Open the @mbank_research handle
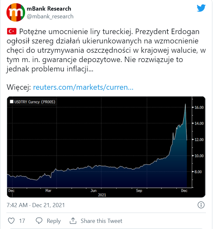The image size is (213, 229). coord(50,16)
